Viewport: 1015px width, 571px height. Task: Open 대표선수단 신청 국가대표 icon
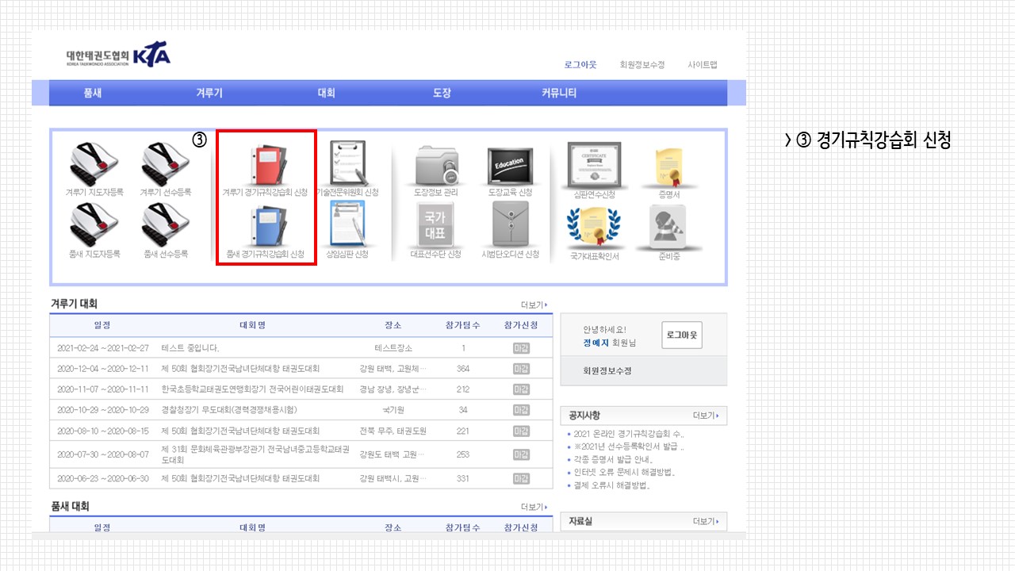(x=437, y=224)
